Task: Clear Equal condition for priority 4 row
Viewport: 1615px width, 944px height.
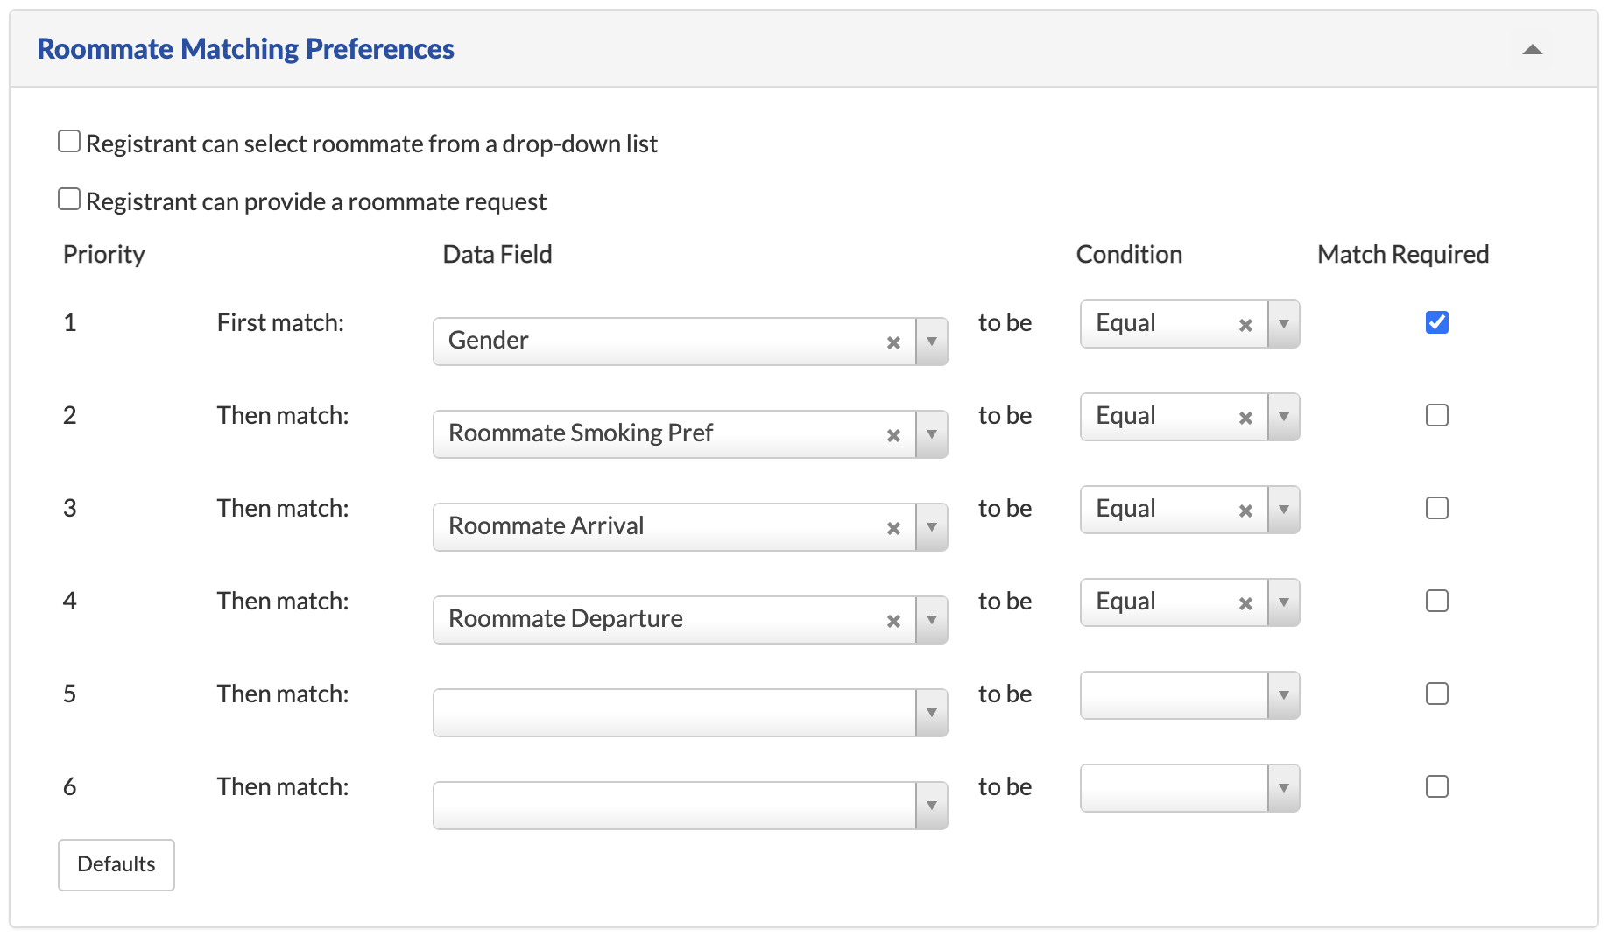Action: [1245, 603]
